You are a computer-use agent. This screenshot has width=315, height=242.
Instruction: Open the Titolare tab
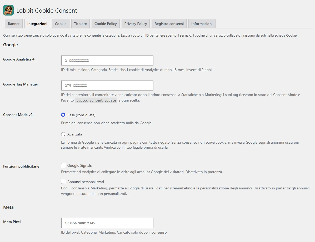click(x=80, y=24)
